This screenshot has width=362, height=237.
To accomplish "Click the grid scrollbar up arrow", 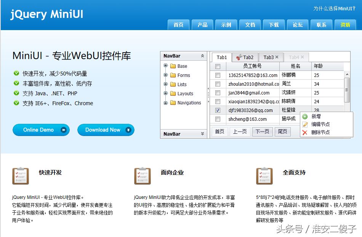I will point(347,74).
